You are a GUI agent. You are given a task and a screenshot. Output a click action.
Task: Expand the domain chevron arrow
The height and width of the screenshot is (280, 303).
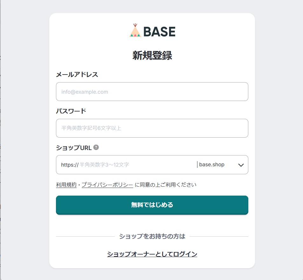pyautogui.click(x=241, y=165)
